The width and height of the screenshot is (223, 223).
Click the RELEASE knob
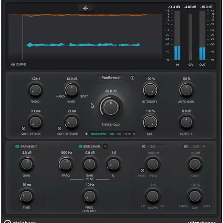pyautogui.click(x=72, y=122)
